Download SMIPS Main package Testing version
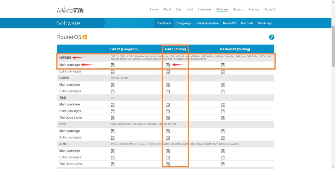This screenshot has width=335, height=169. pos(223,85)
